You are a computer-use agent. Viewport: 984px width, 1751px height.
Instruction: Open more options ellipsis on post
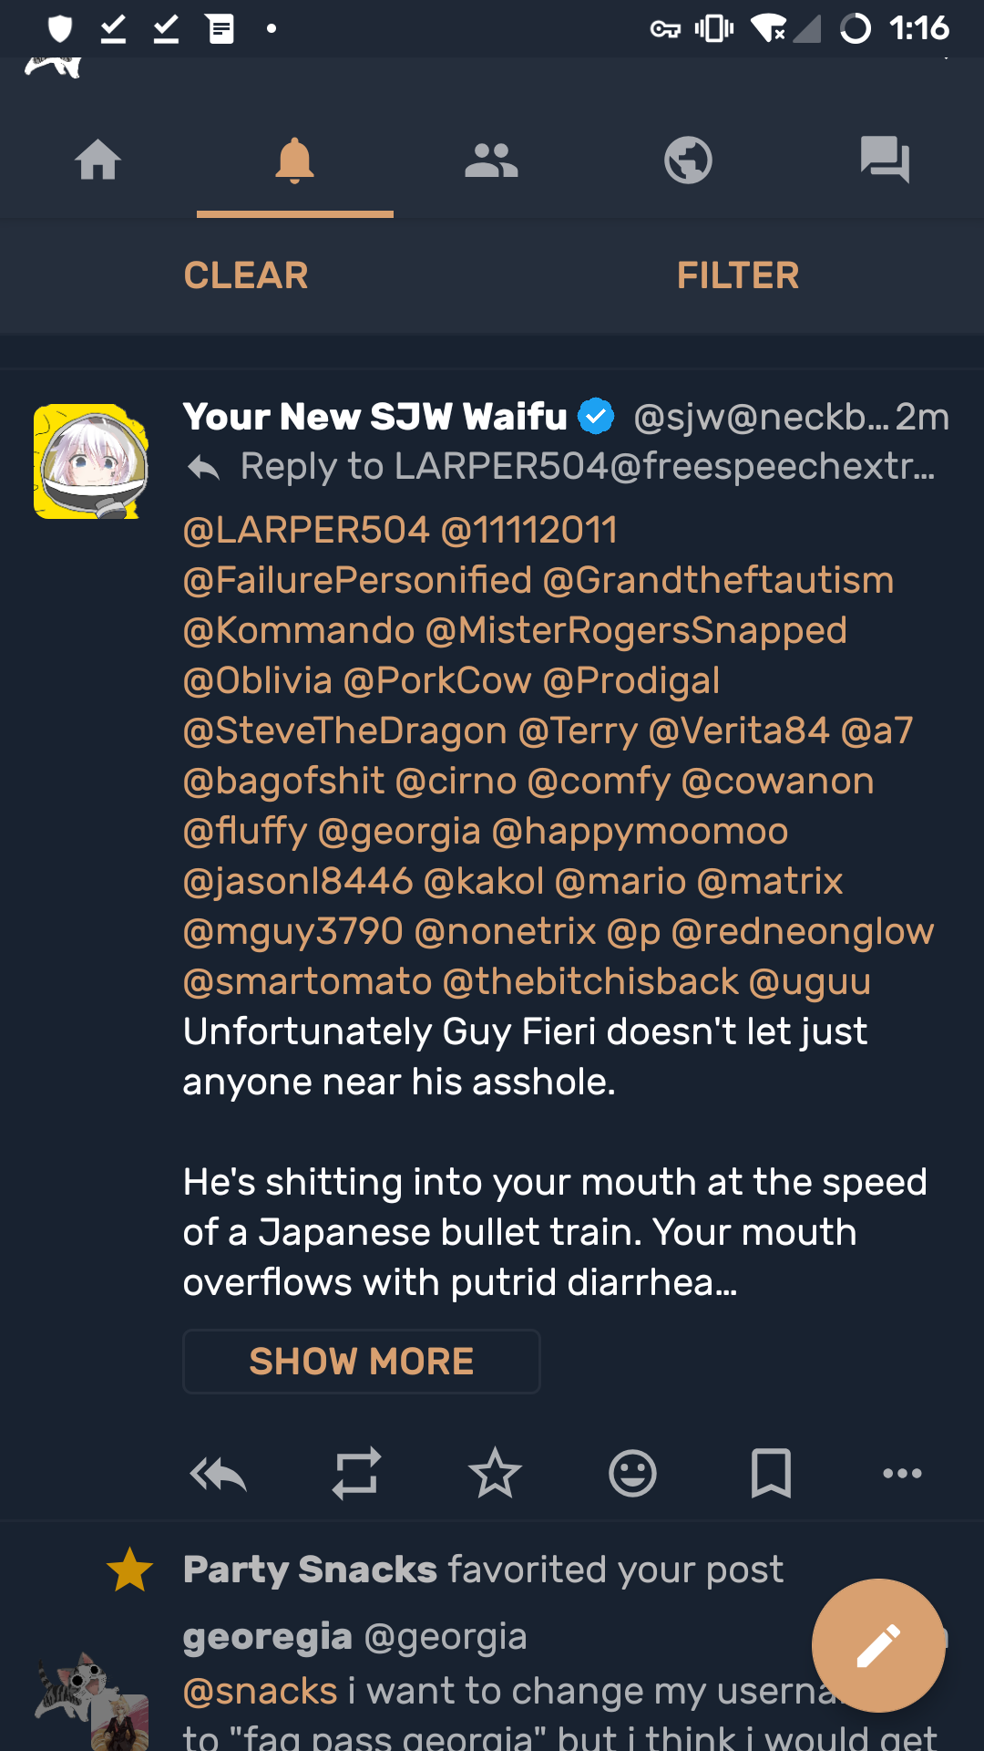pos(902,1473)
